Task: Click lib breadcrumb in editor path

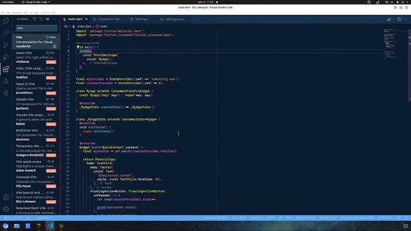Action: [66, 26]
